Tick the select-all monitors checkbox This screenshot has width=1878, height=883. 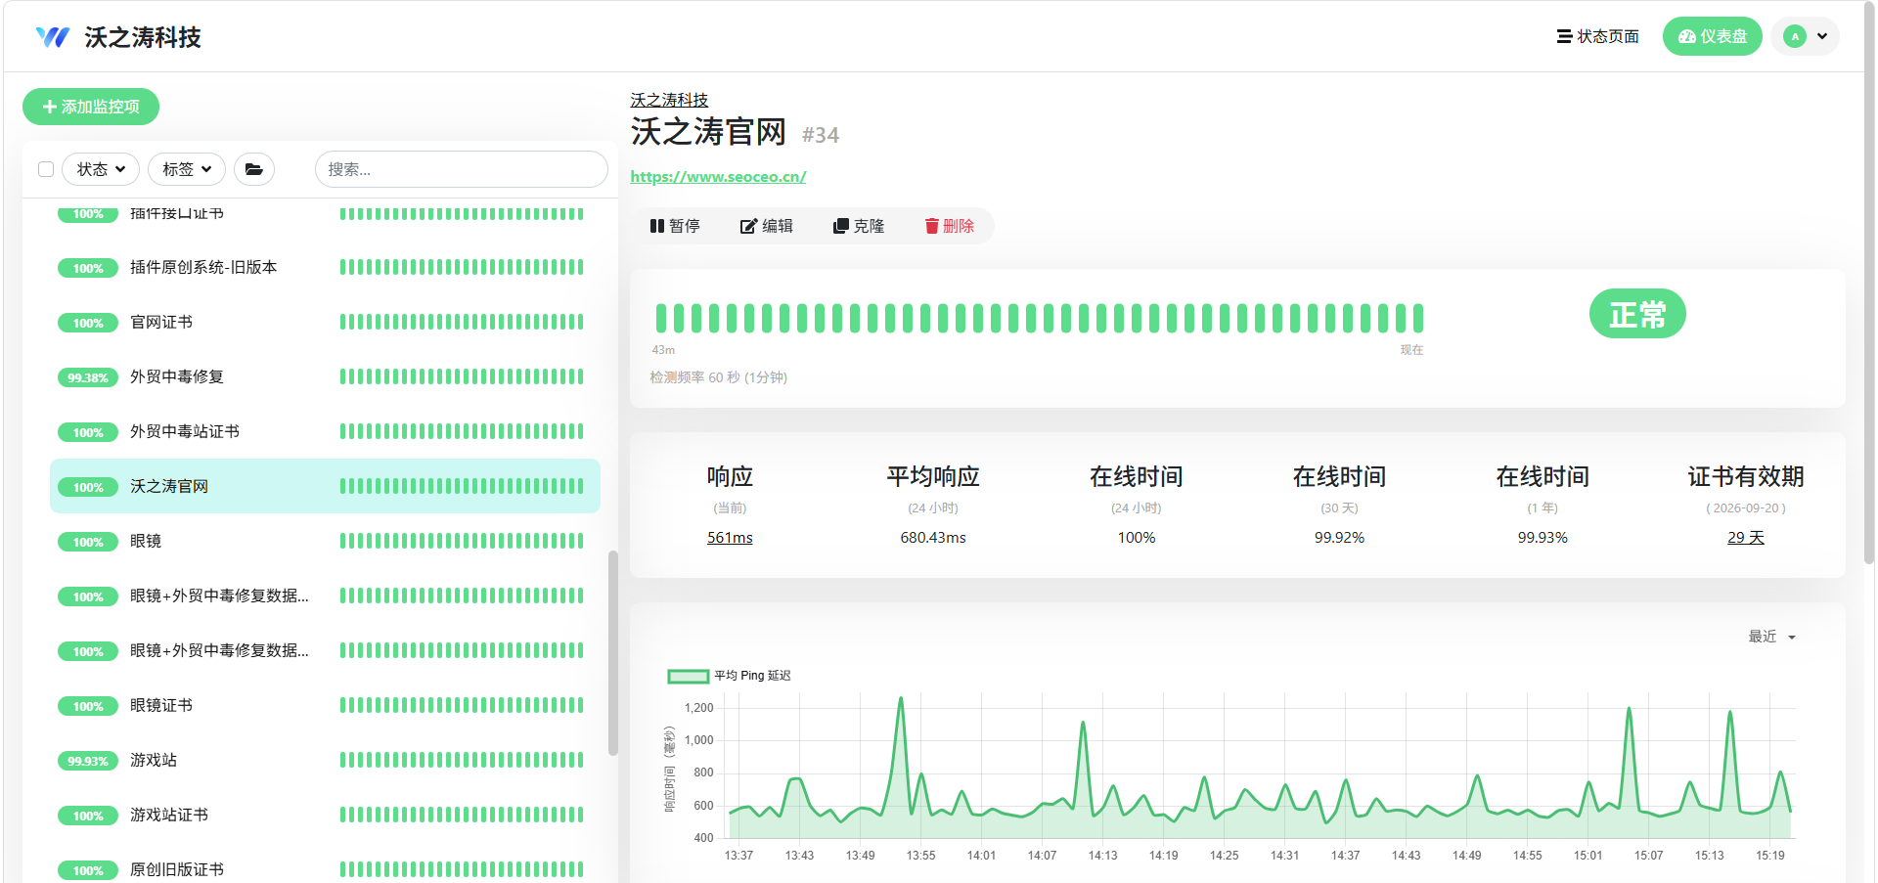46,169
